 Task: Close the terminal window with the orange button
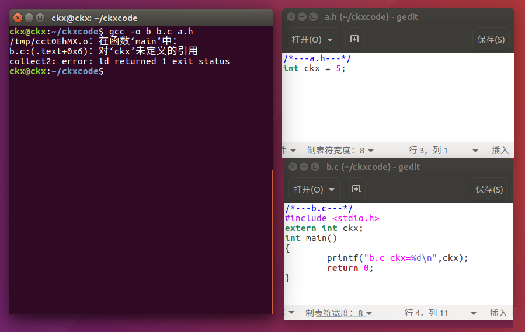[x=18, y=18]
